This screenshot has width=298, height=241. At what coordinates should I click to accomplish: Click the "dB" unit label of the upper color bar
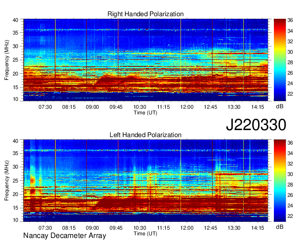click(280, 107)
